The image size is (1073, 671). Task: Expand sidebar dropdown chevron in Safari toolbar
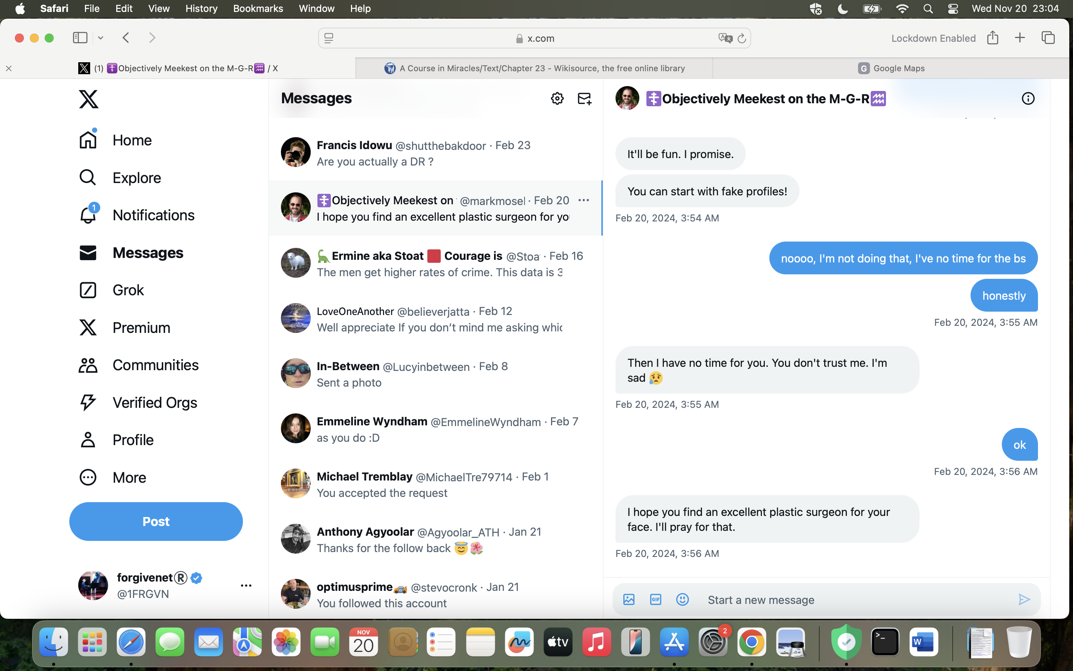click(101, 38)
